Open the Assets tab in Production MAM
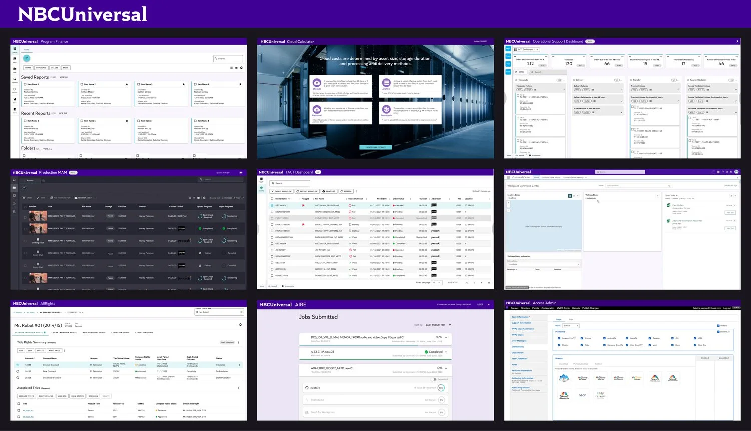751x431 pixels. (30, 180)
